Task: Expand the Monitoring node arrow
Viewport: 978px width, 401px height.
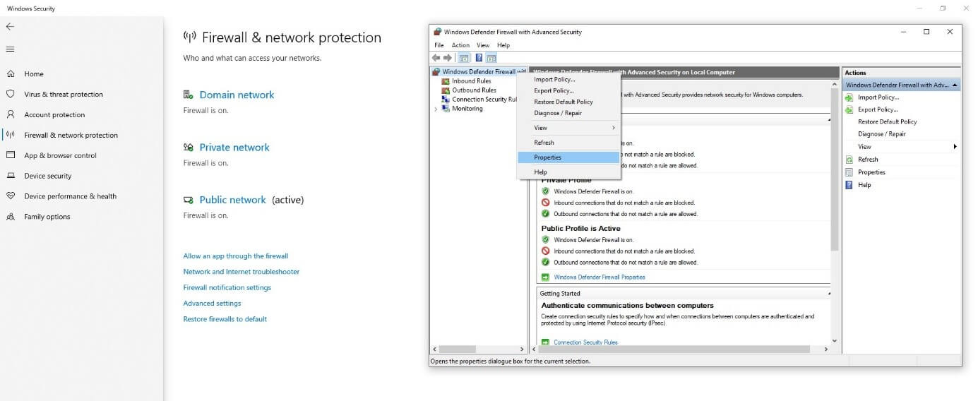Action: coord(435,109)
